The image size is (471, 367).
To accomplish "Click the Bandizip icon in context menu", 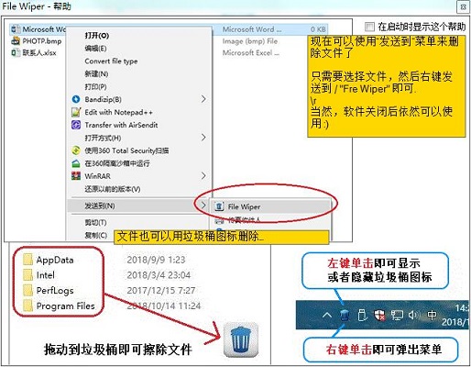I will click(x=76, y=99).
